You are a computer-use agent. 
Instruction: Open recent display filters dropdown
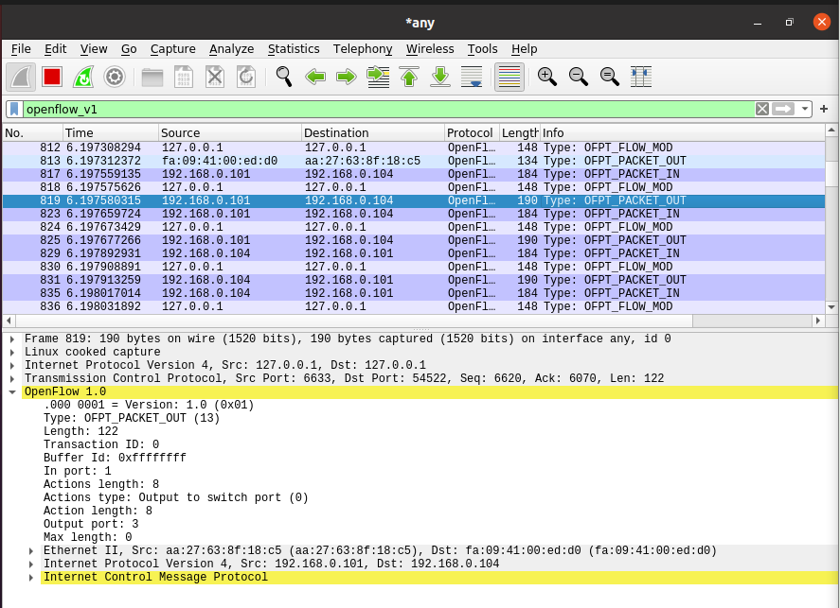(804, 109)
